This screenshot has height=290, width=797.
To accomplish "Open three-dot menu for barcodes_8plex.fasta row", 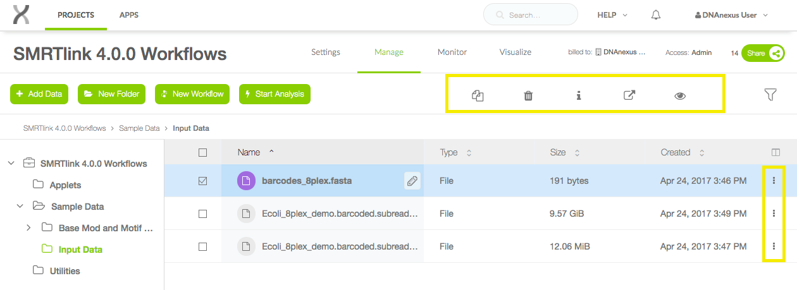I will click(x=774, y=181).
